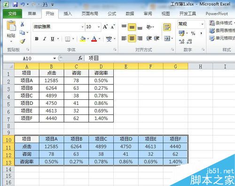Open the font group dialog launcher

click(115, 50)
